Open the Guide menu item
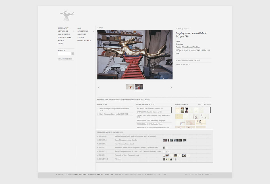This screenshot has width=270, height=184. [61, 44]
